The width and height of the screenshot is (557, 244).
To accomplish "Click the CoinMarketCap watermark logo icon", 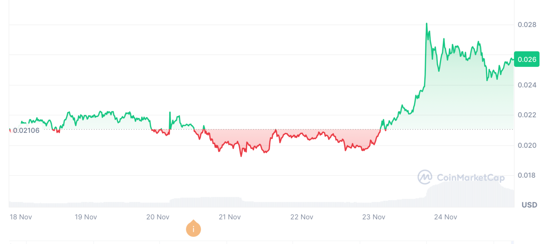I will (425, 177).
